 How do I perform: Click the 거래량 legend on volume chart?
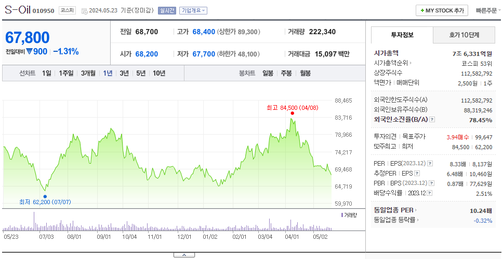coord(349,215)
